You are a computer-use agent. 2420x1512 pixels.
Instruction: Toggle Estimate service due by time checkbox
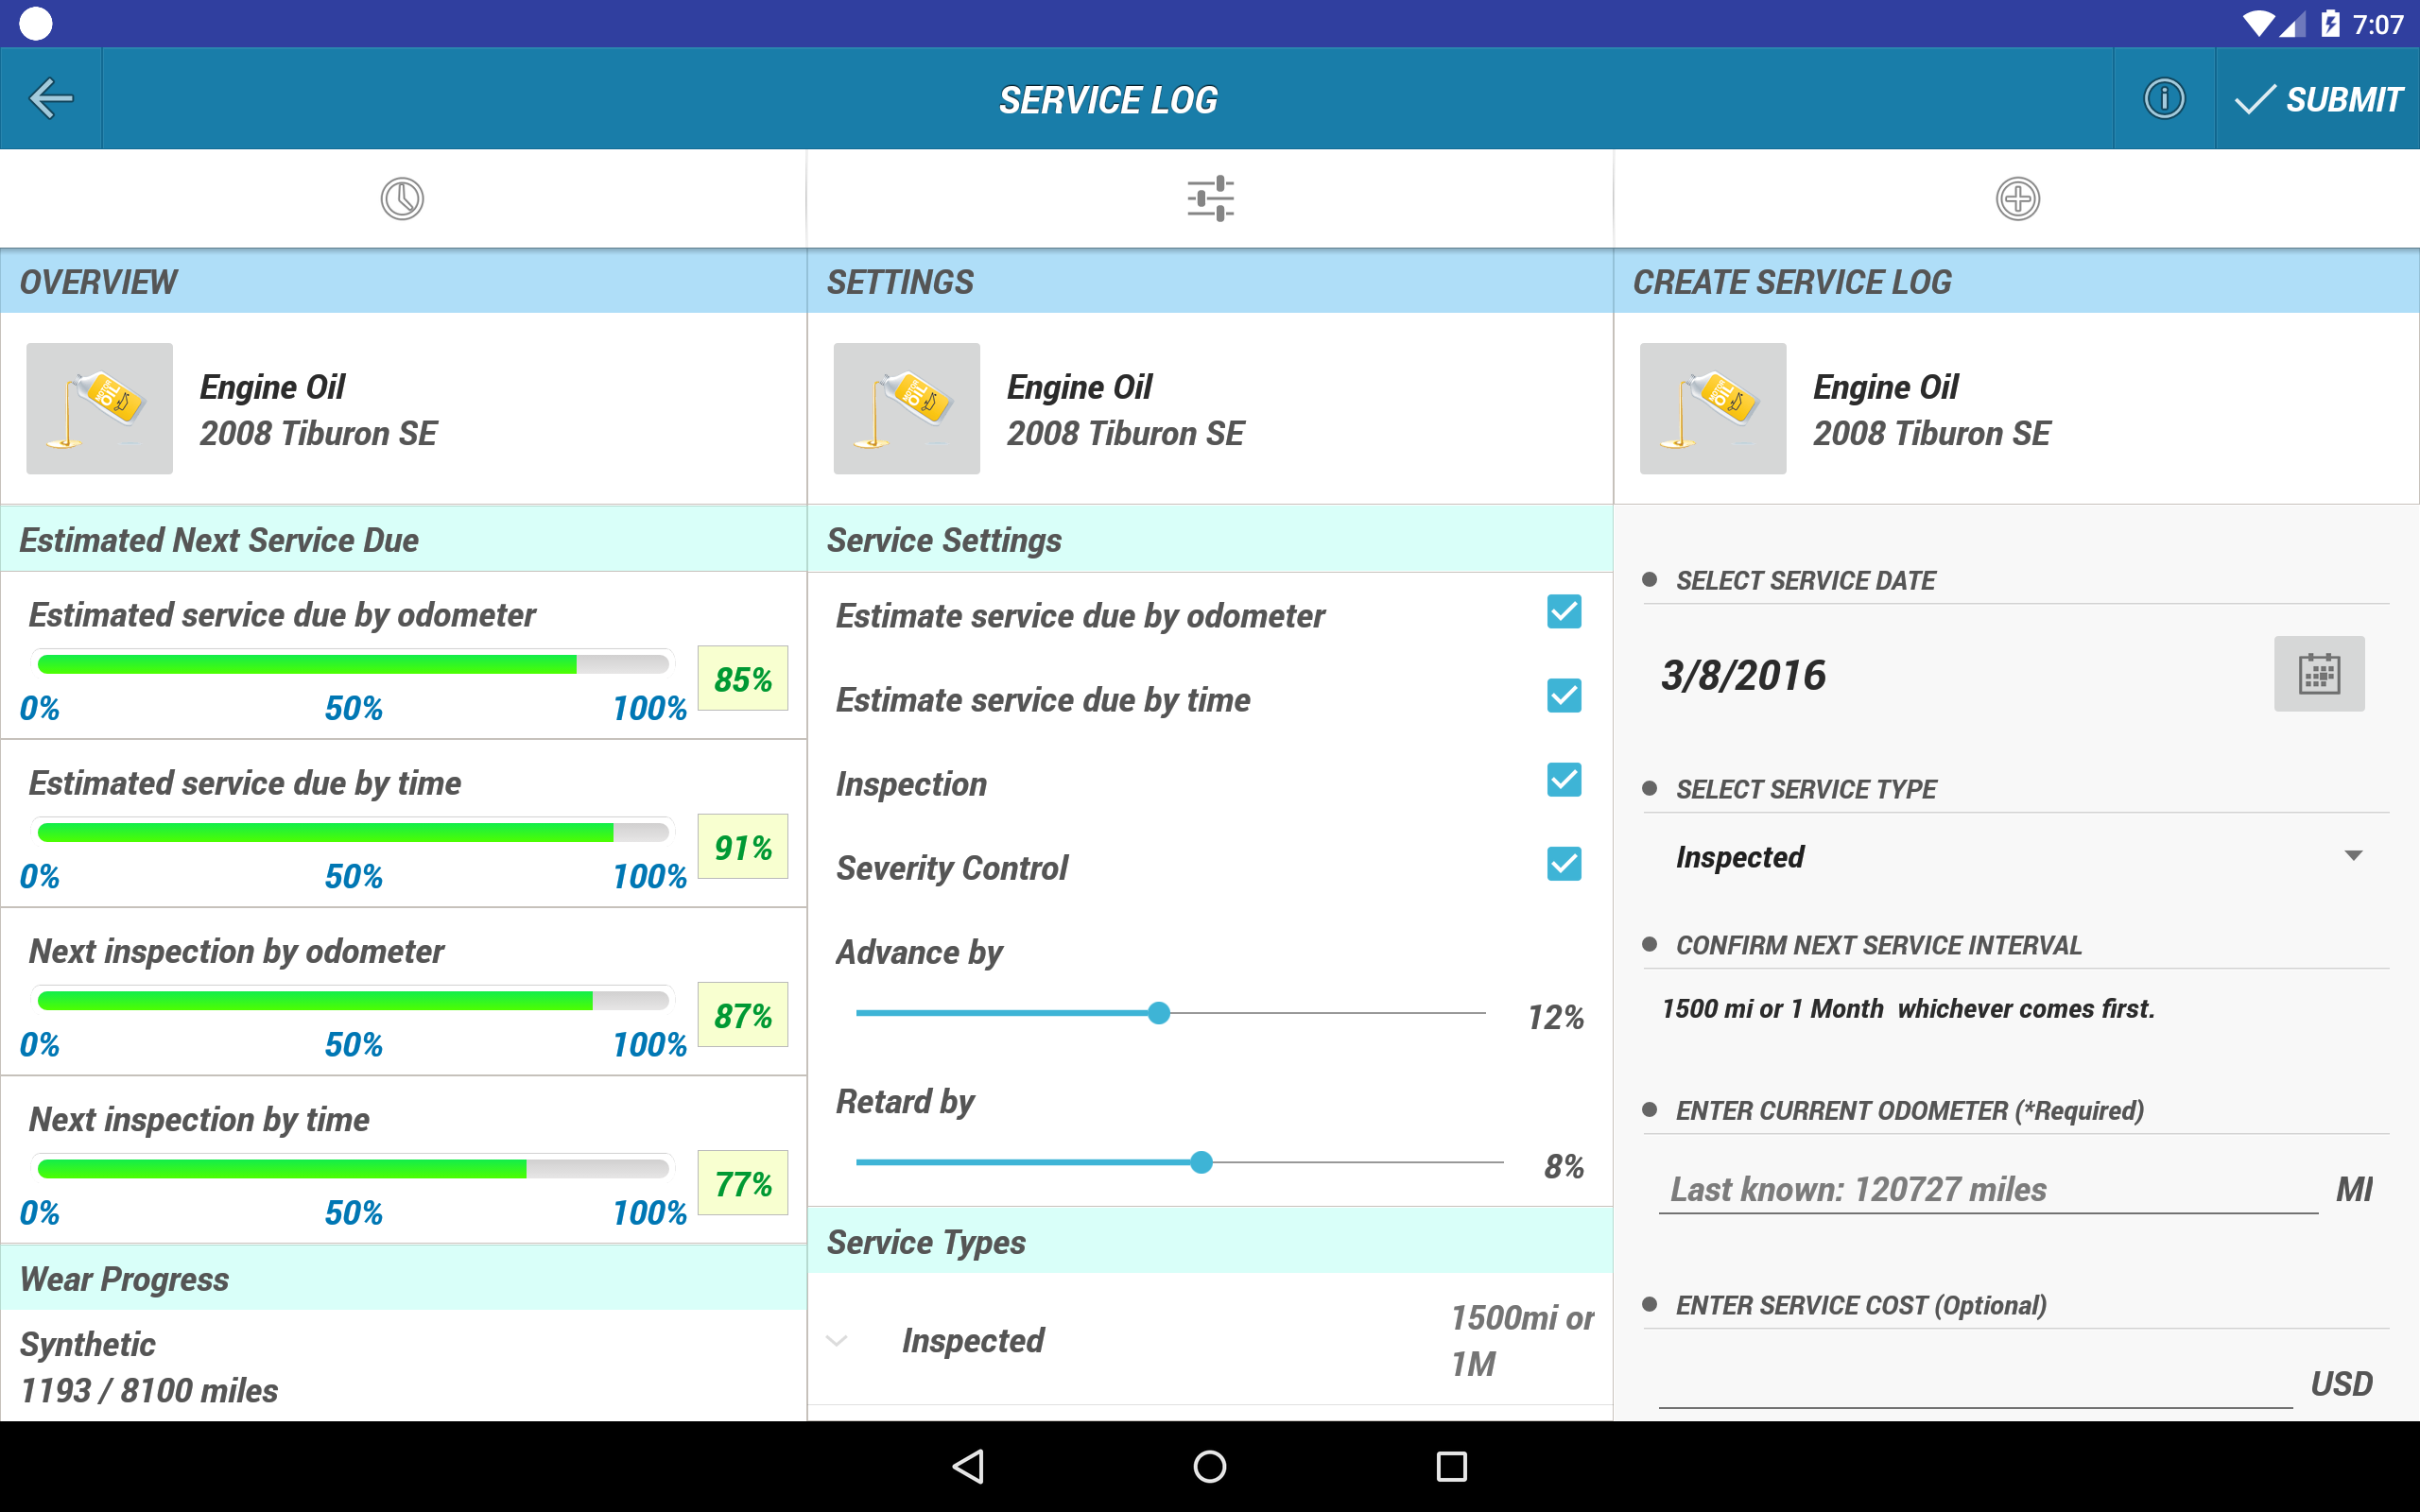pos(1564,696)
